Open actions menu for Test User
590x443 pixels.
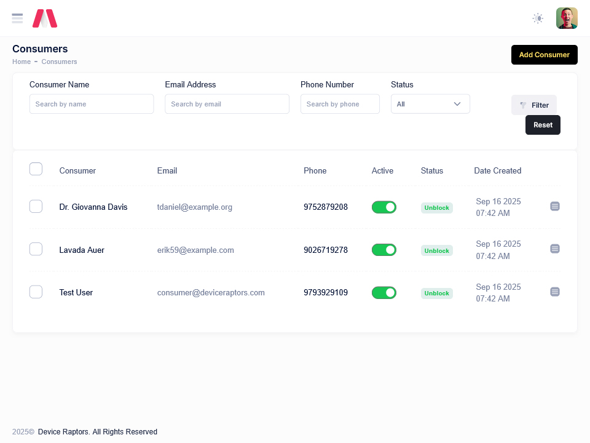[554, 292]
